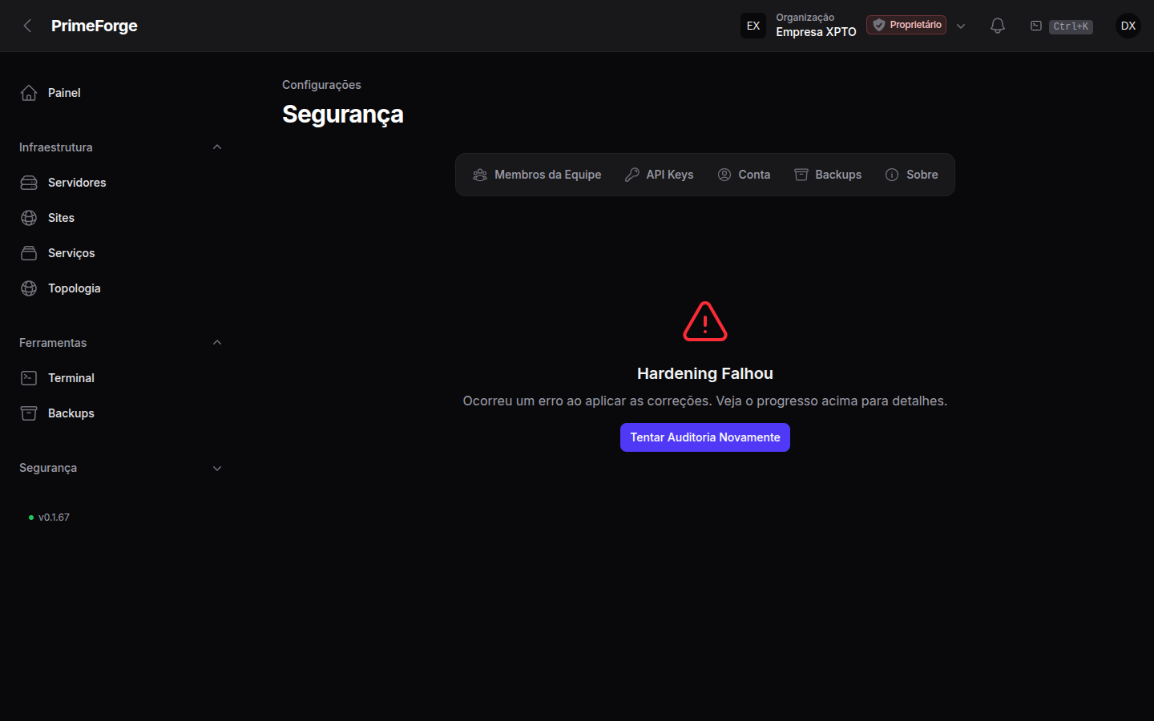Image resolution: width=1154 pixels, height=721 pixels.
Task: Click the Painel home icon
Action: [x=29, y=93]
